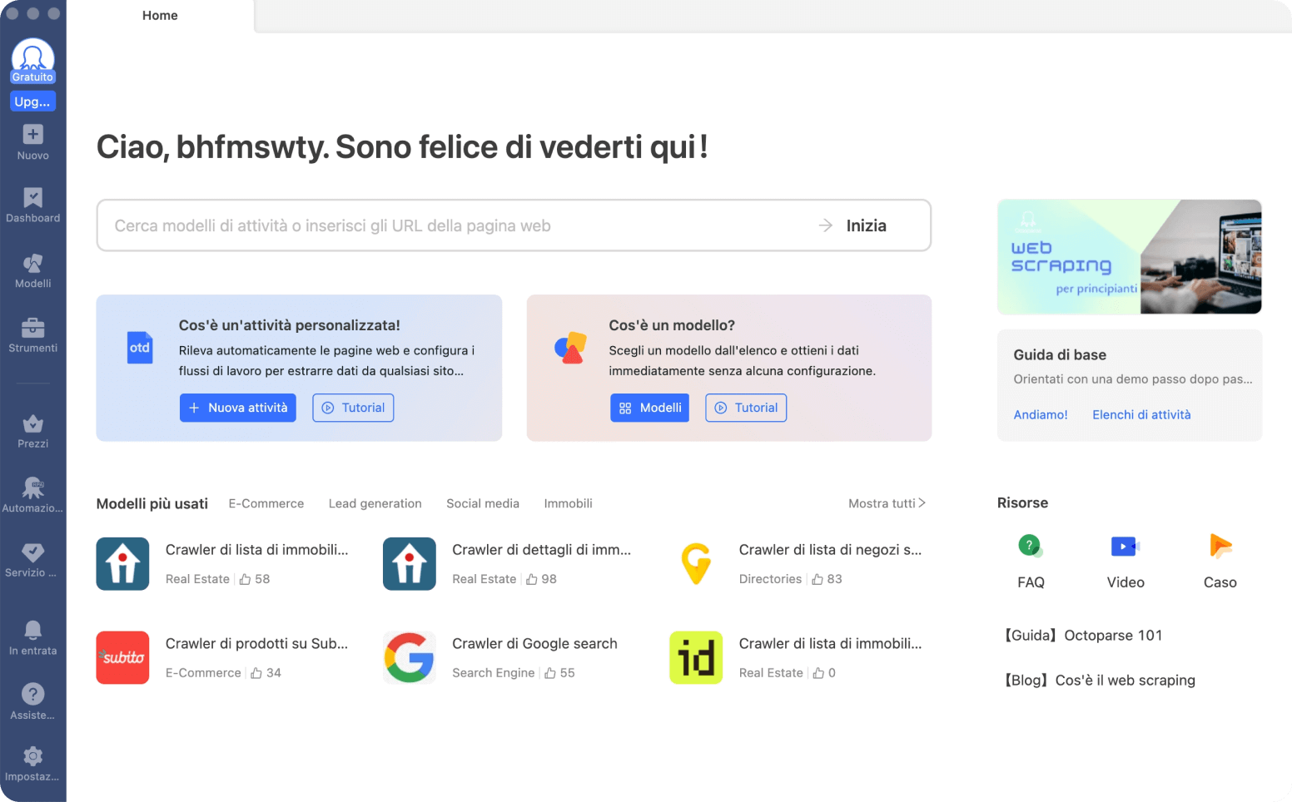This screenshot has height=802, width=1292.
Task: Open the Prezzi sidebar icon
Action: coord(32,424)
